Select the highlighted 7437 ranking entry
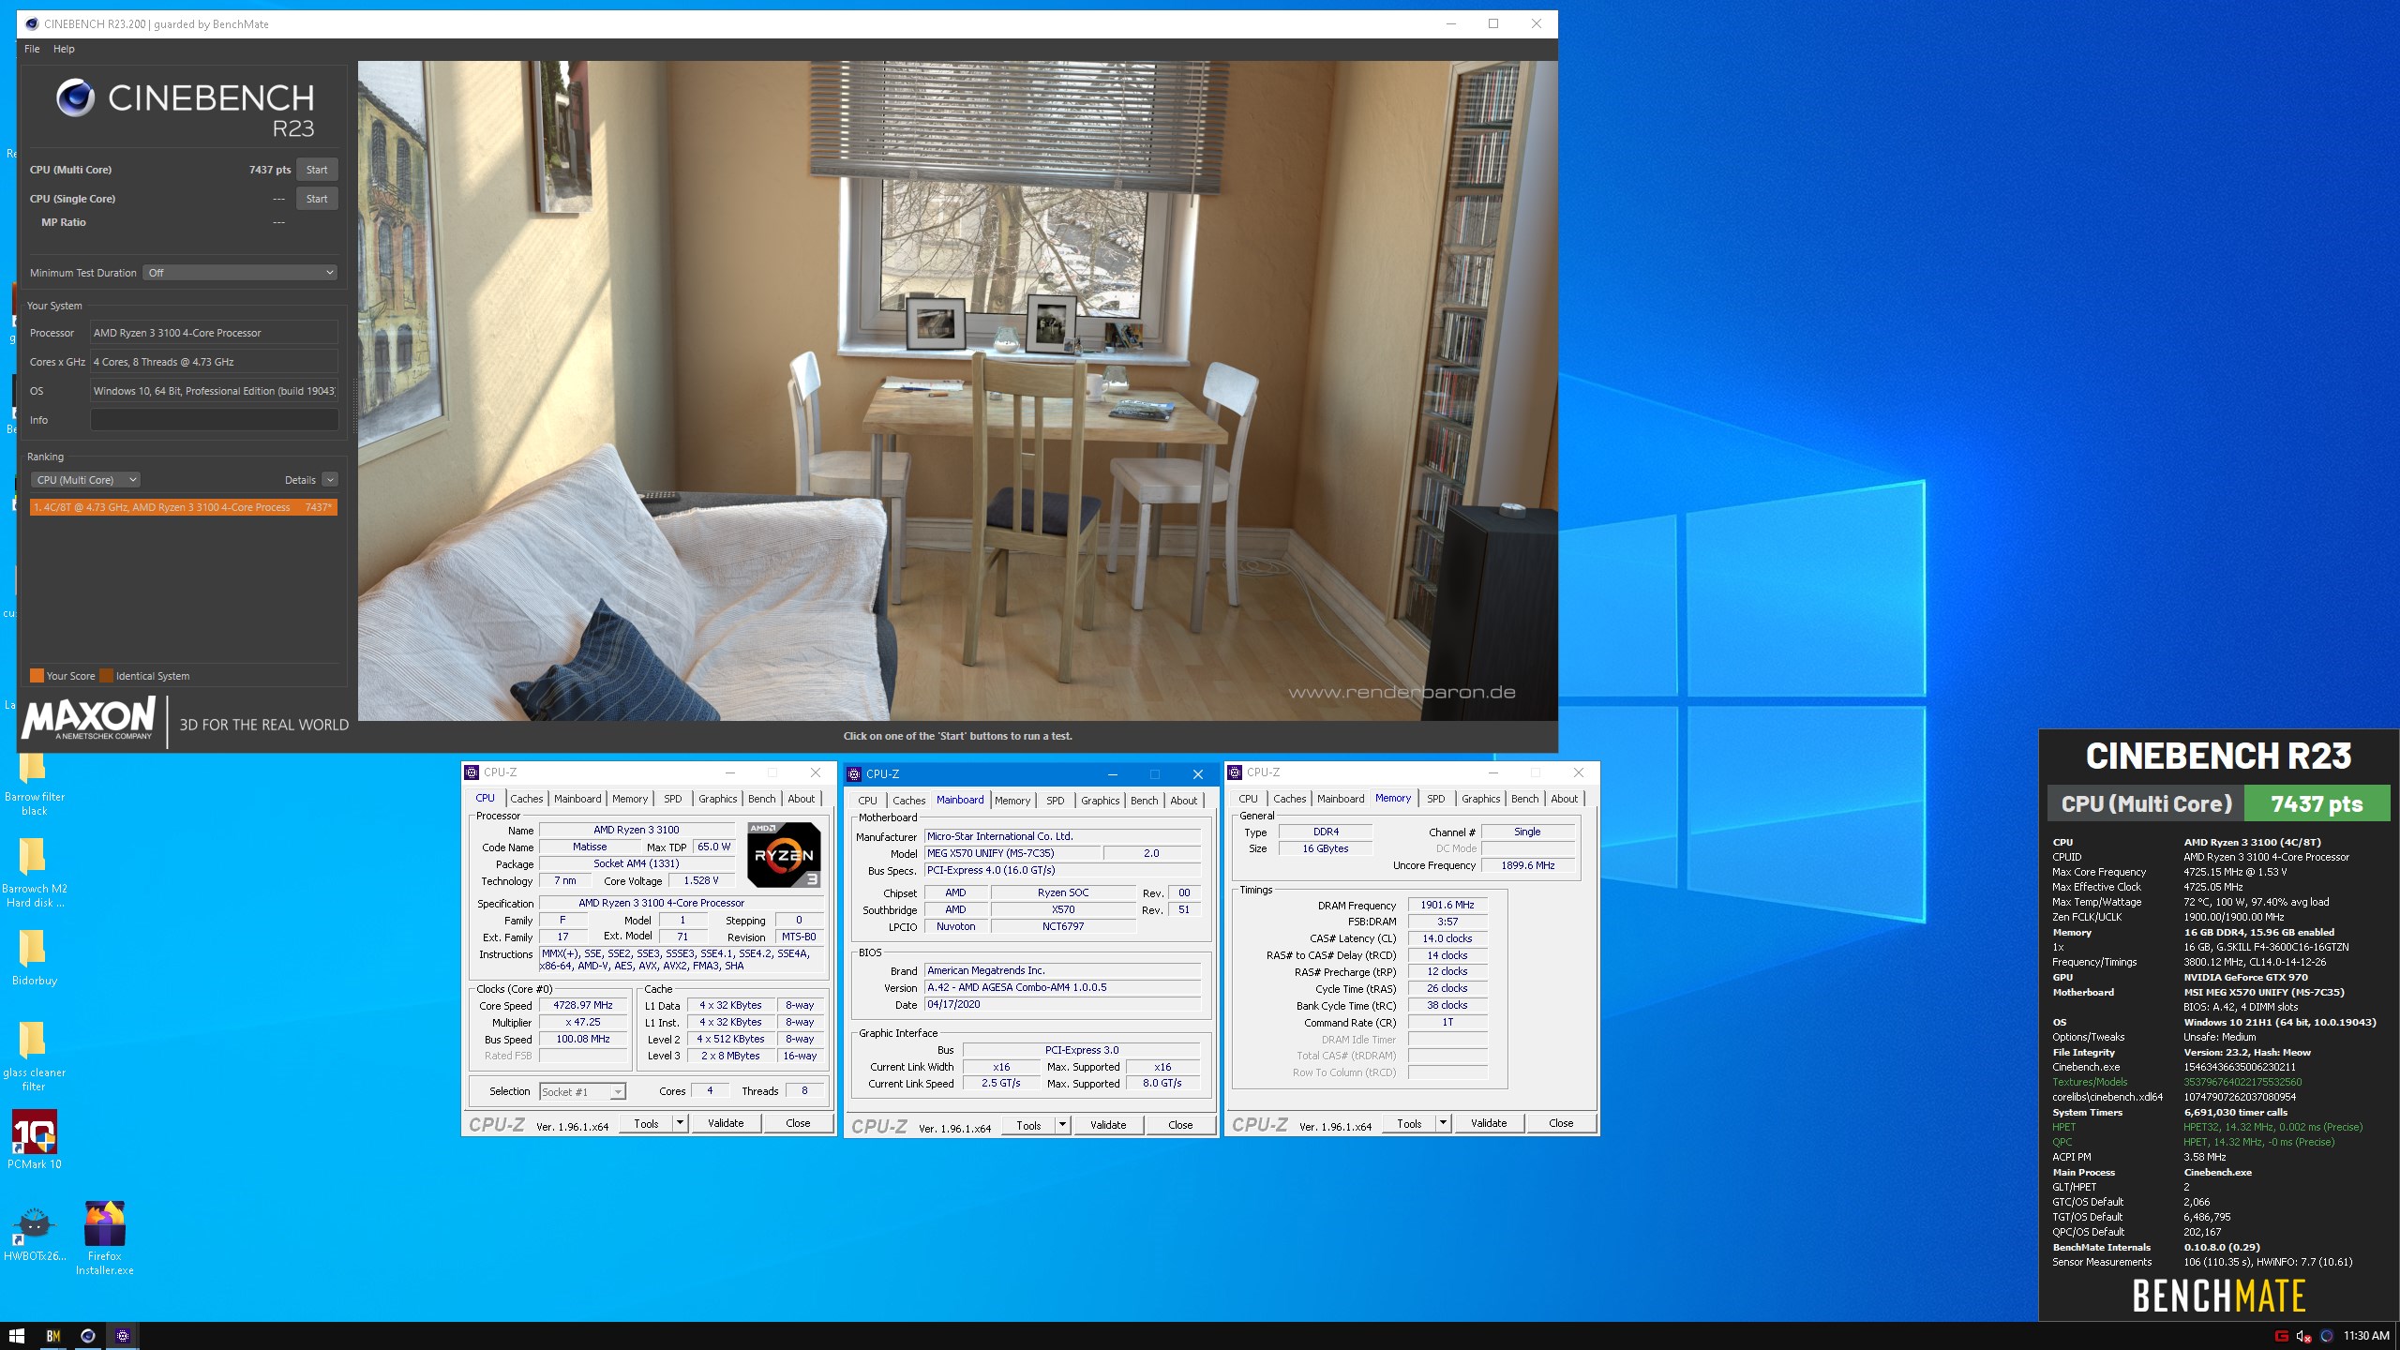Viewport: 2400px width, 1350px height. click(184, 507)
